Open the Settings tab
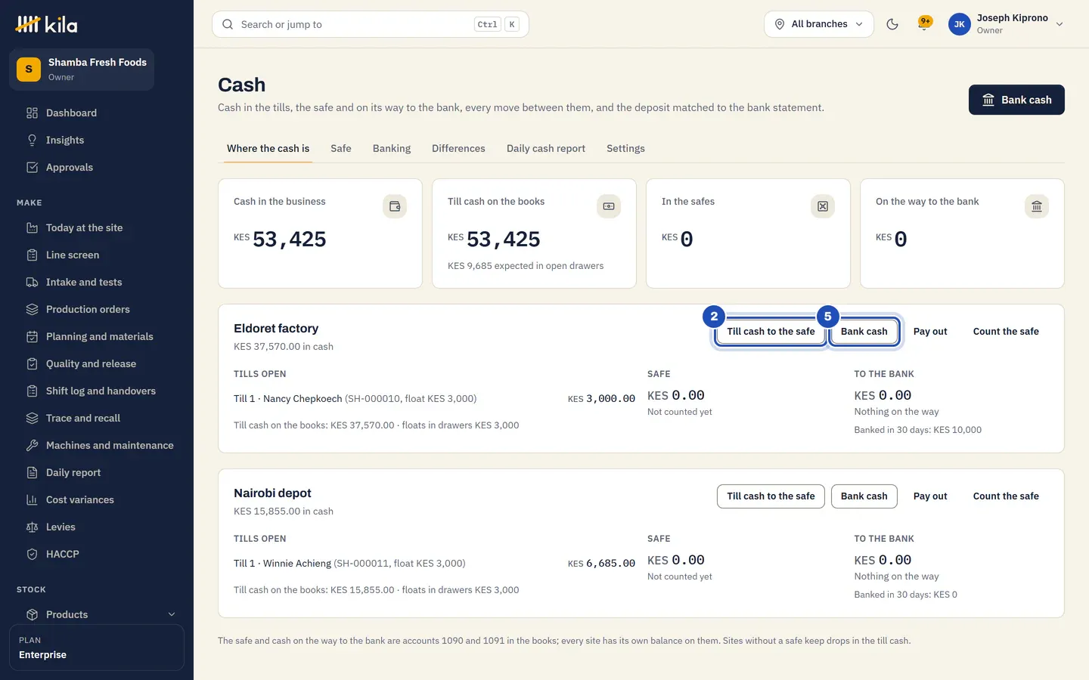This screenshot has height=680, width=1089. pos(625,148)
